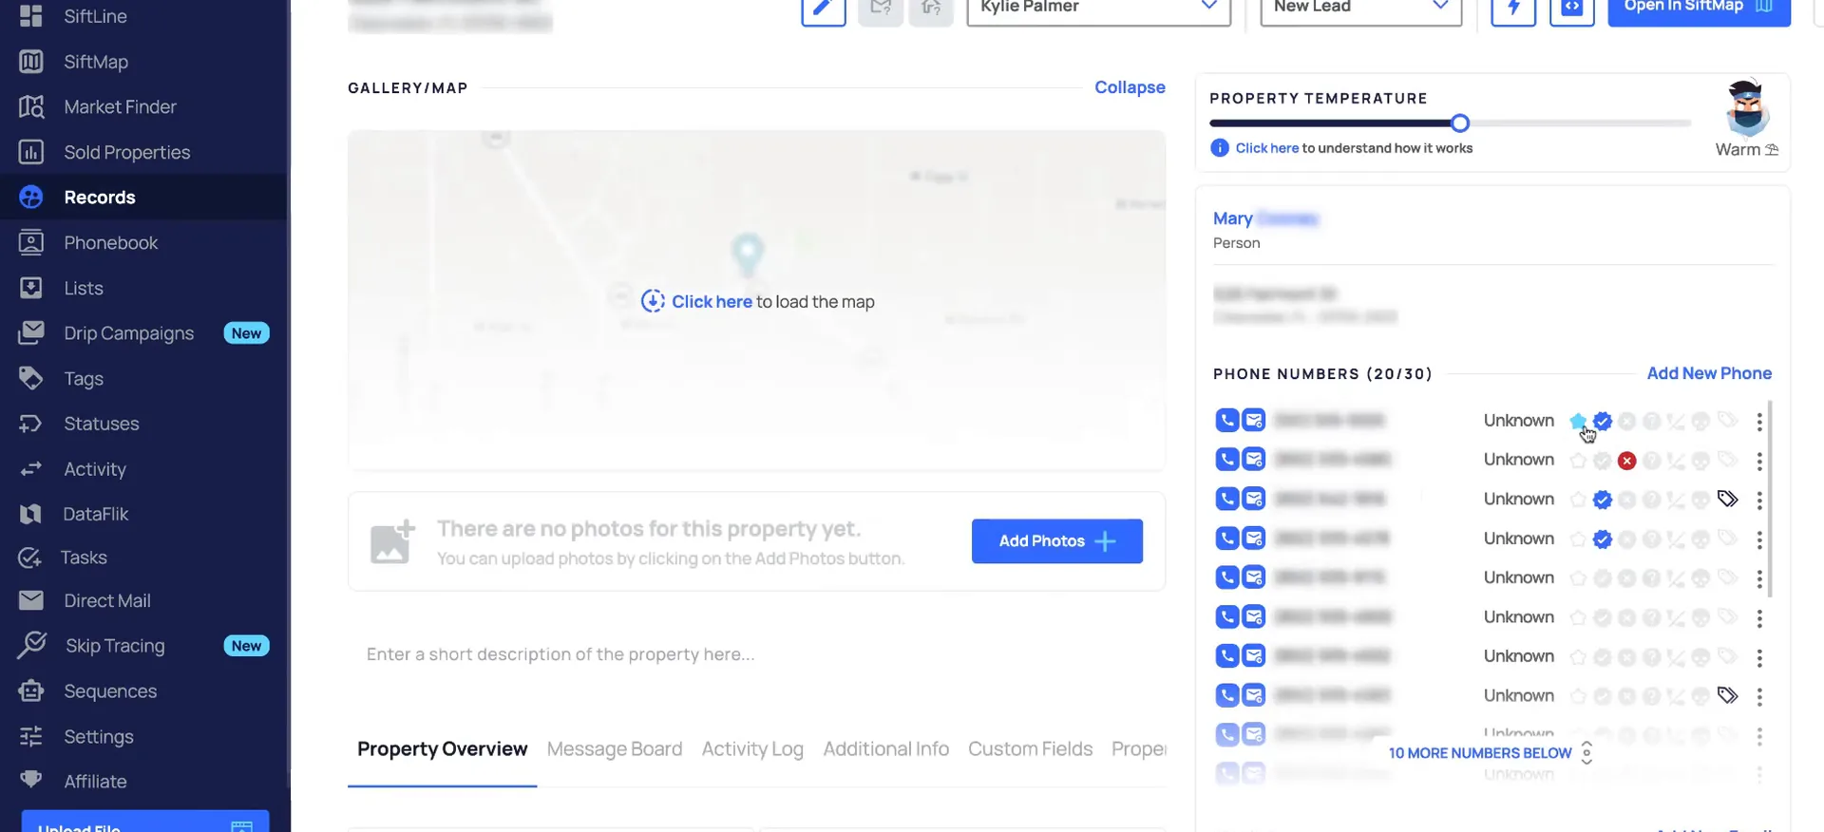Open the Additional Info tab
The height and width of the screenshot is (832, 1824).
point(885,749)
